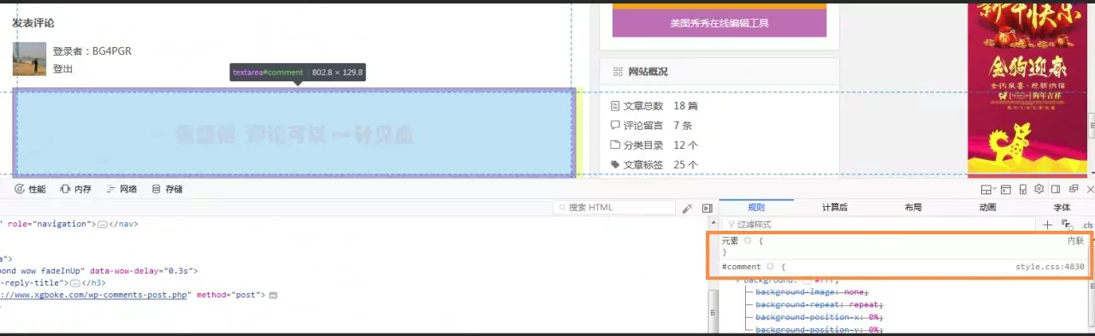This screenshot has height=336, width=1095.
Task: Open the 内存 memory tool tab
Action: click(x=75, y=189)
